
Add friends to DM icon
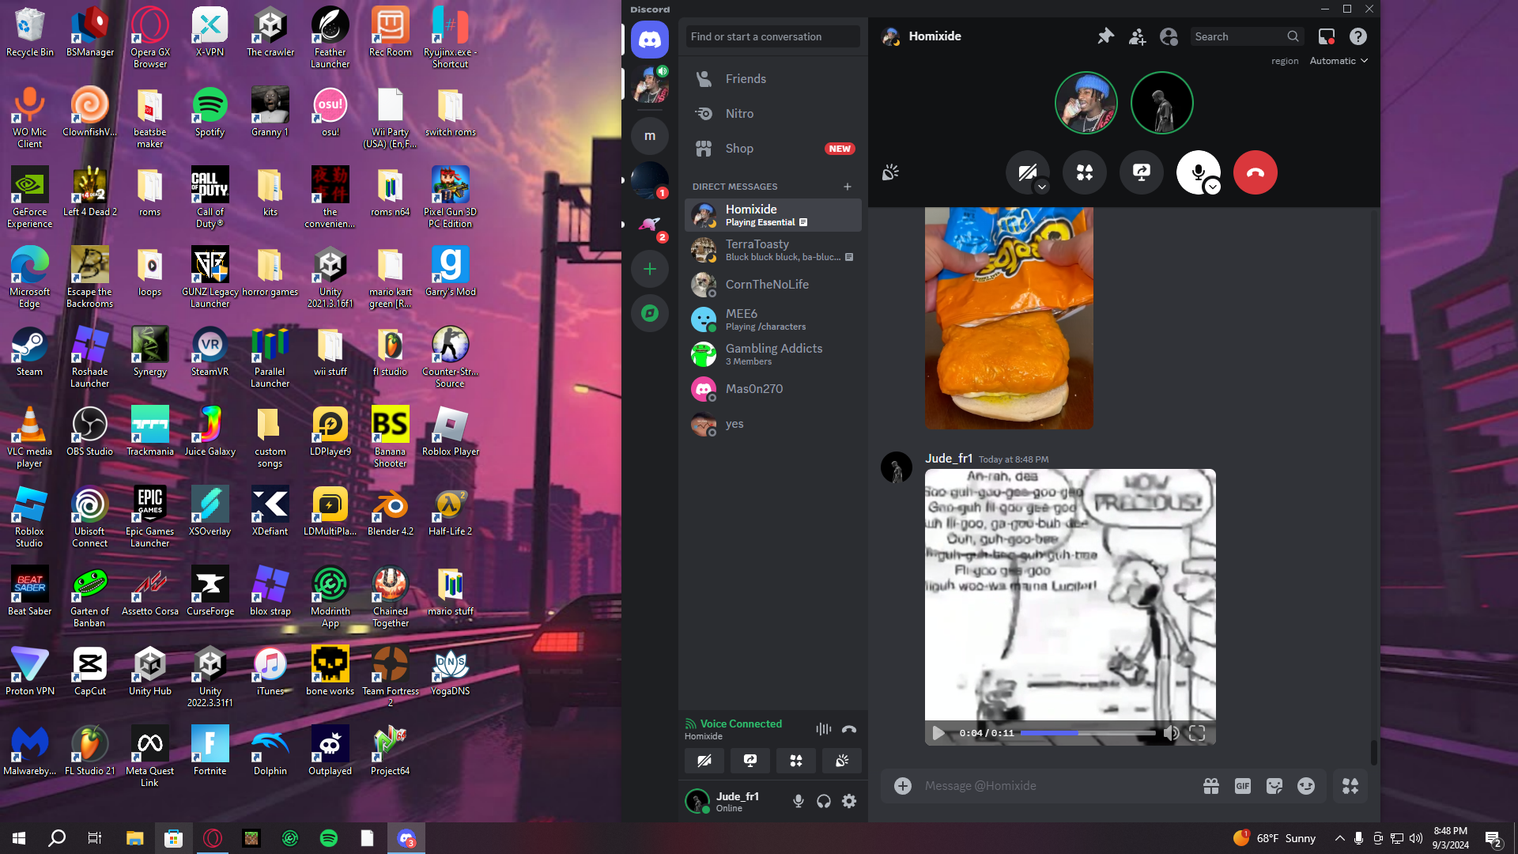(x=1137, y=36)
